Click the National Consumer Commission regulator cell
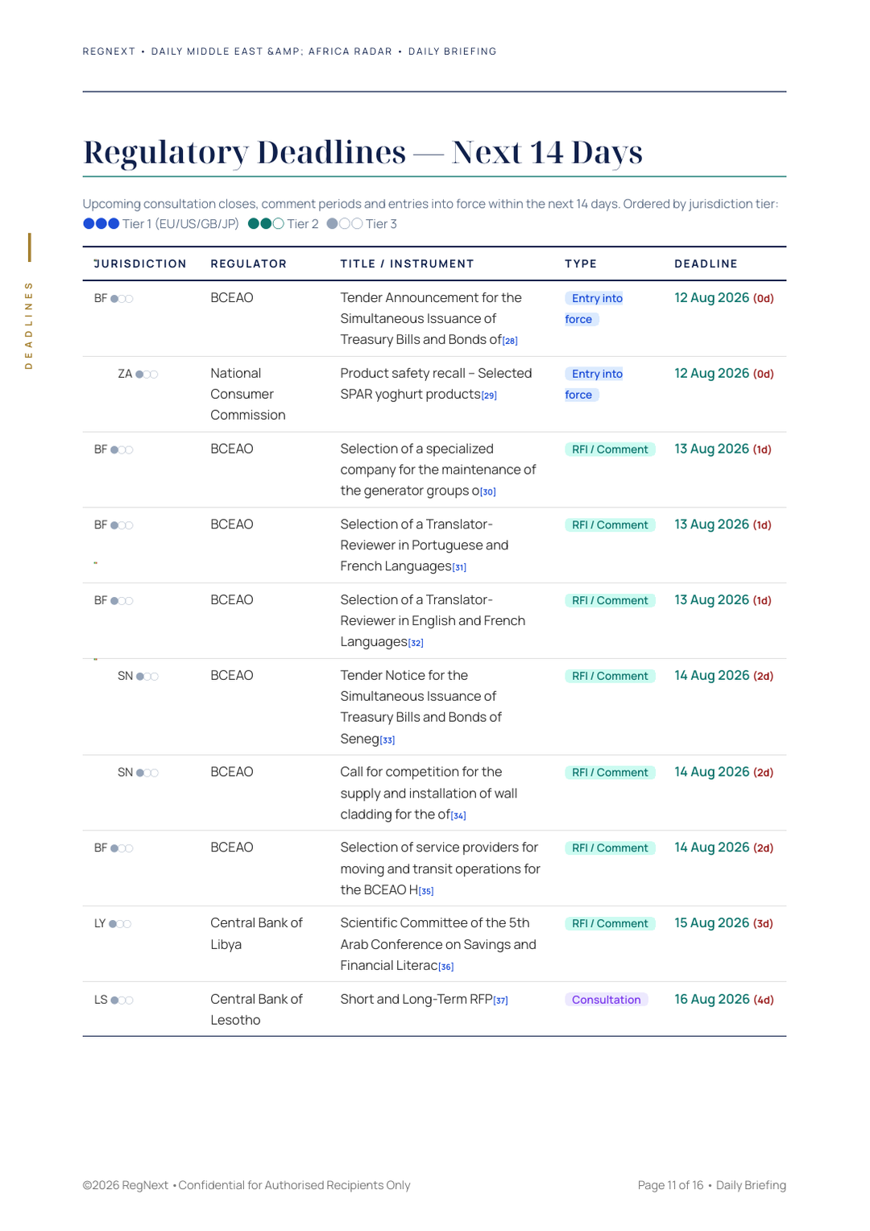 coord(248,394)
